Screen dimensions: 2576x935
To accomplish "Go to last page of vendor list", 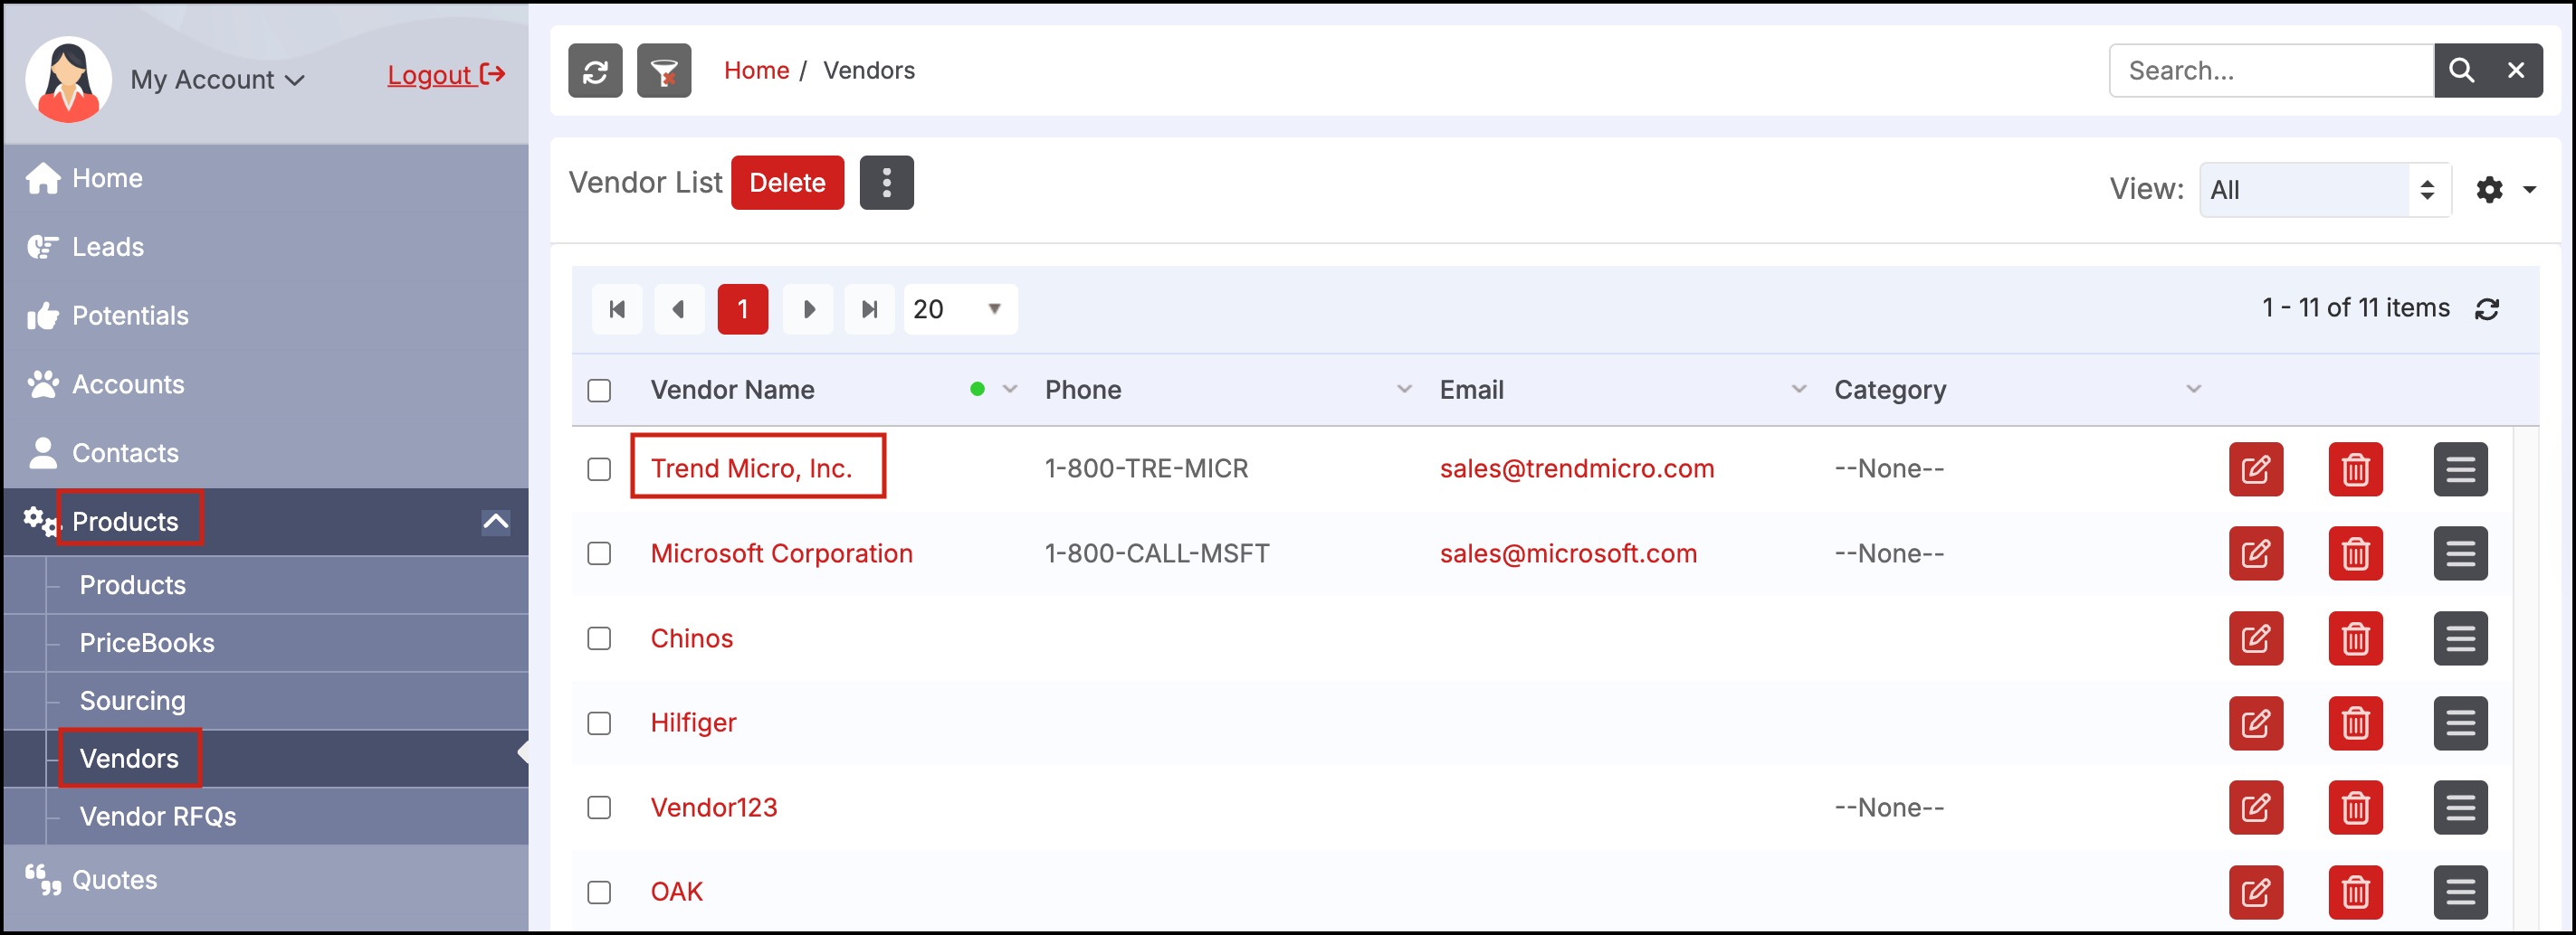I will coord(870,309).
